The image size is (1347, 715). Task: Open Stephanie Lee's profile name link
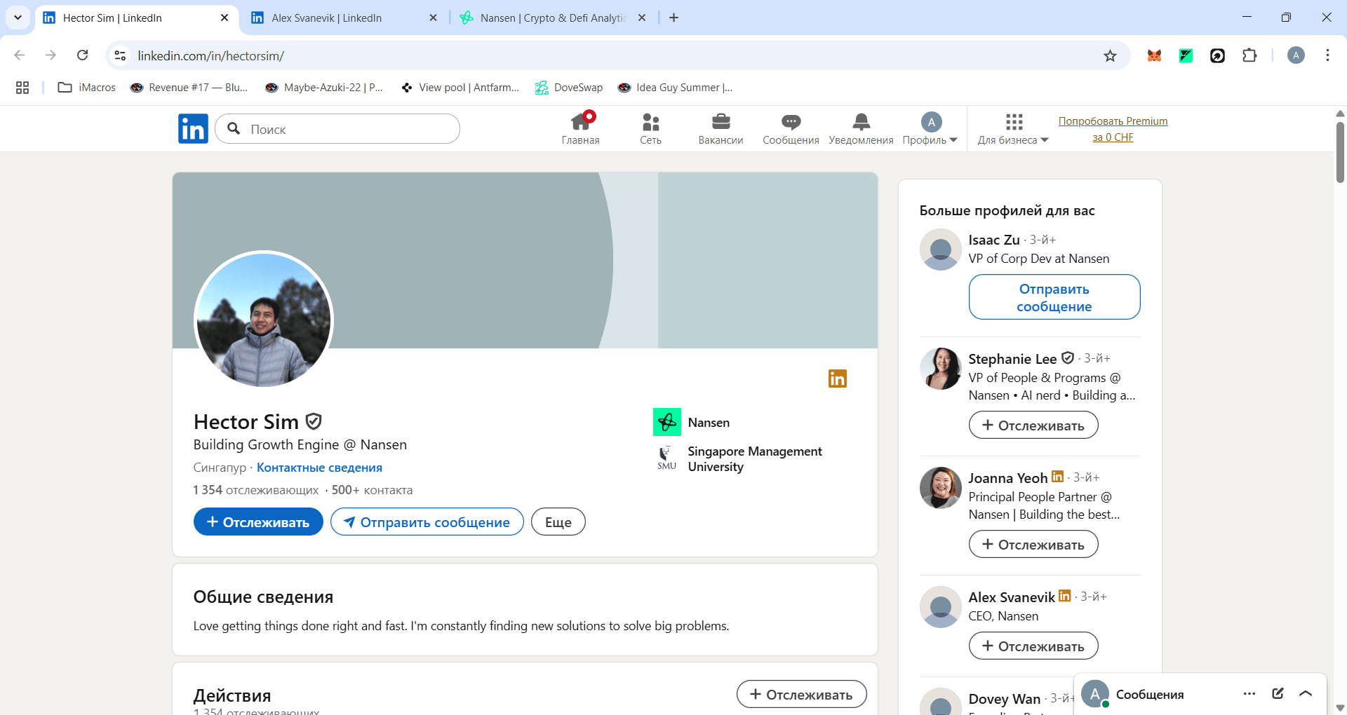click(1012, 359)
